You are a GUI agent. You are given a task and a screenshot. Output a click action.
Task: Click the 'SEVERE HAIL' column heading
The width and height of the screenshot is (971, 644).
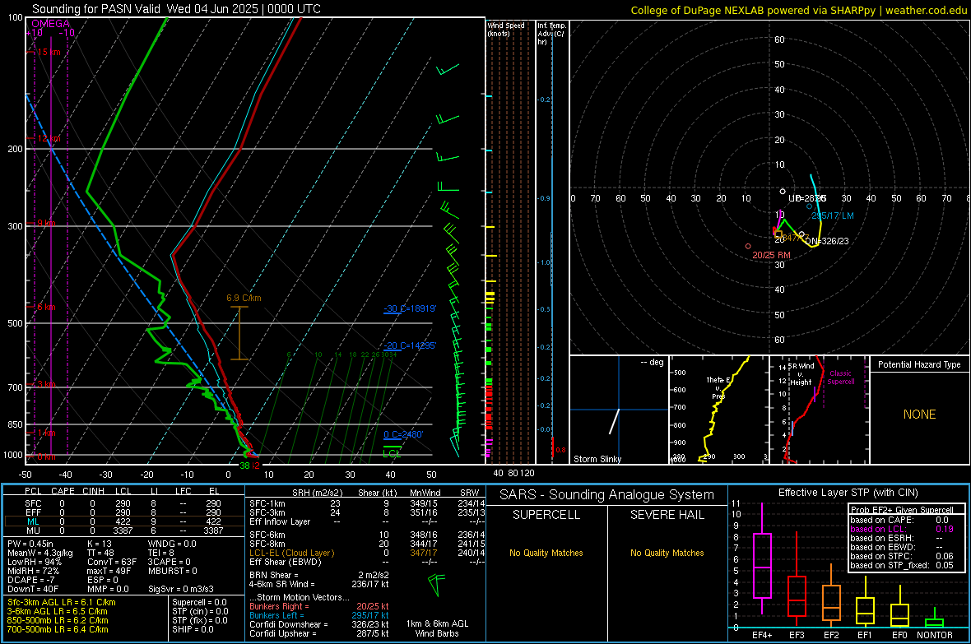[667, 515]
